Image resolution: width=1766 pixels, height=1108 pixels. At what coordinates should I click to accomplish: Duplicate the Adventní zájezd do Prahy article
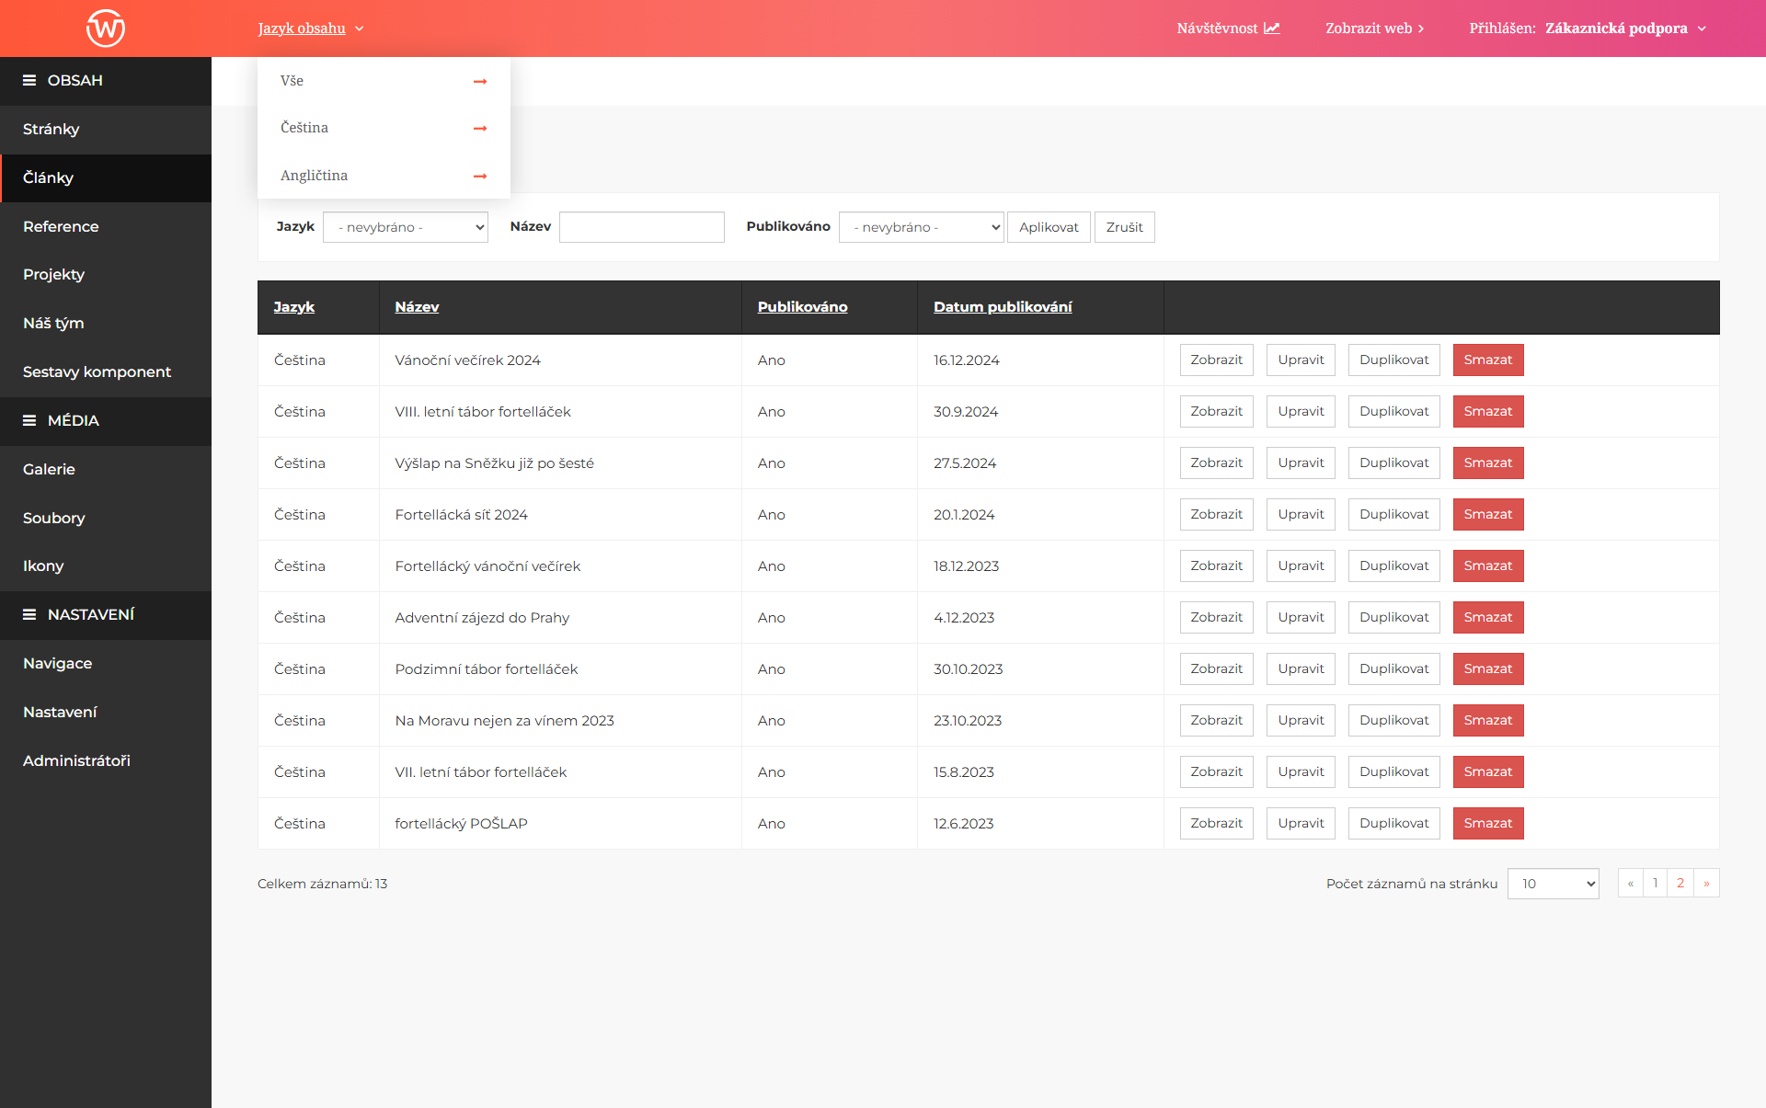pos(1394,618)
